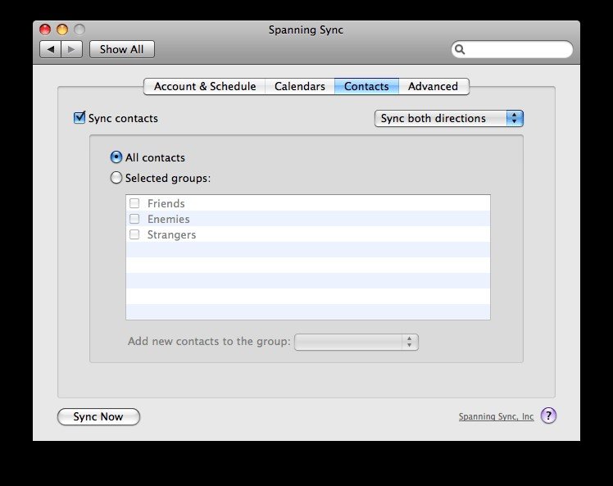Tick the Friends group checkbox
613x486 pixels.
click(134, 203)
